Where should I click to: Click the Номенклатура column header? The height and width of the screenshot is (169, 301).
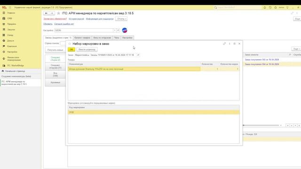134,64
